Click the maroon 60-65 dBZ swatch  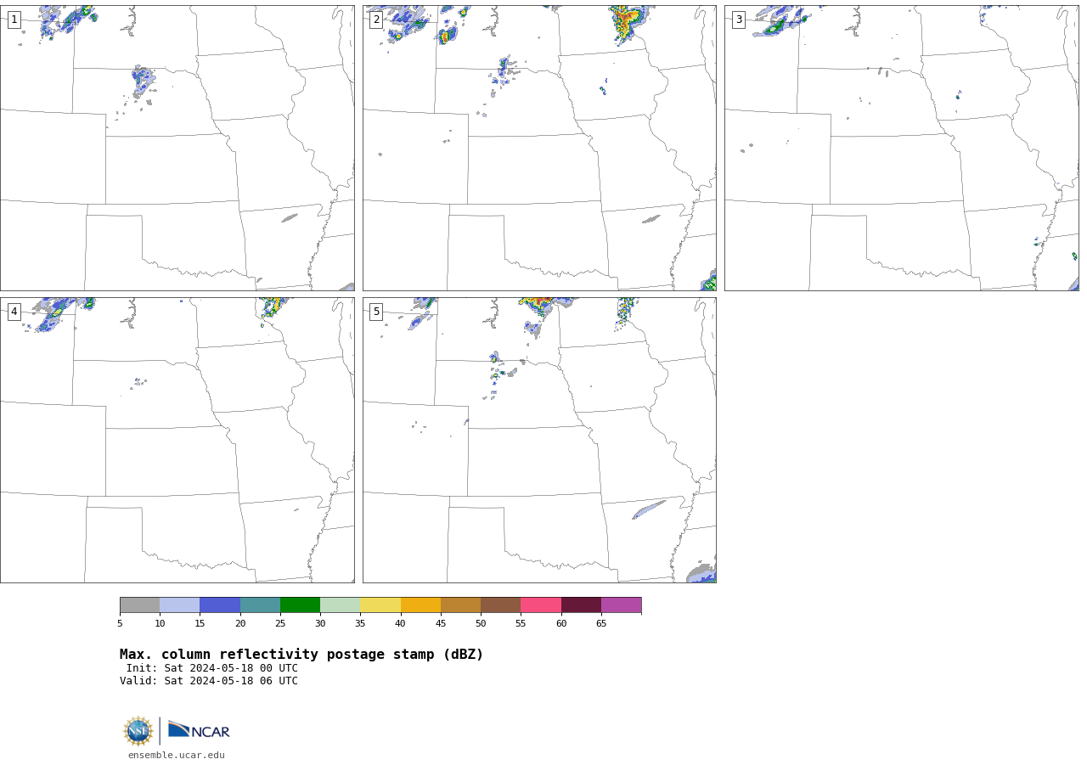pos(581,605)
